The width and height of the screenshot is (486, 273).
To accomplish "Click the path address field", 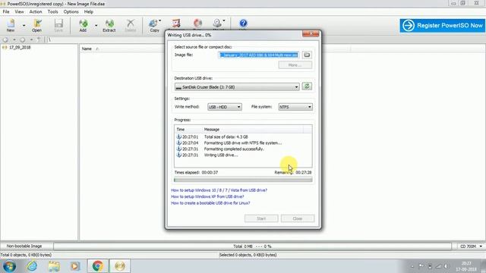I will (x=106, y=40).
